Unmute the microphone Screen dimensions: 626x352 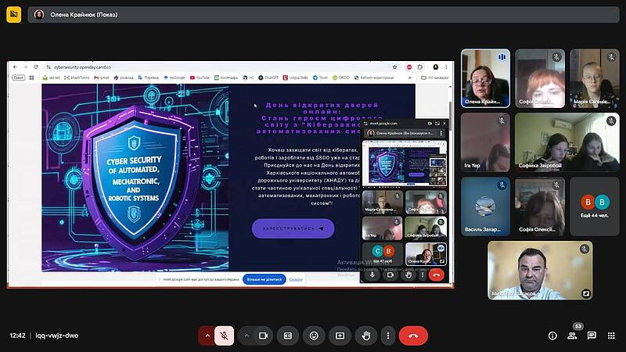[224, 336]
